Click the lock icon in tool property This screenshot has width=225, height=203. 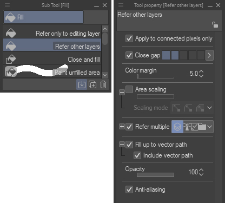(215, 25)
